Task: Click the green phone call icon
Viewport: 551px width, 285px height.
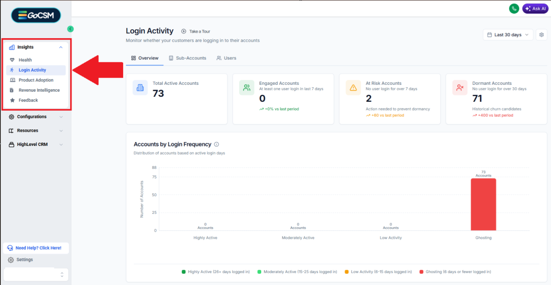Action: 514,8
